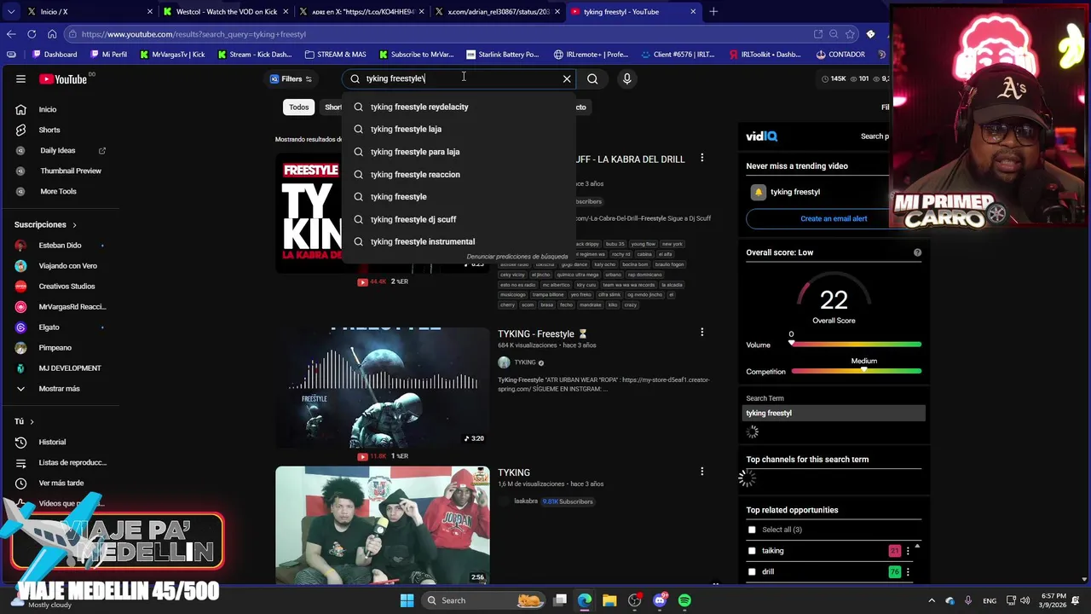Click the Volume gradient slider bar

[857, 345]
